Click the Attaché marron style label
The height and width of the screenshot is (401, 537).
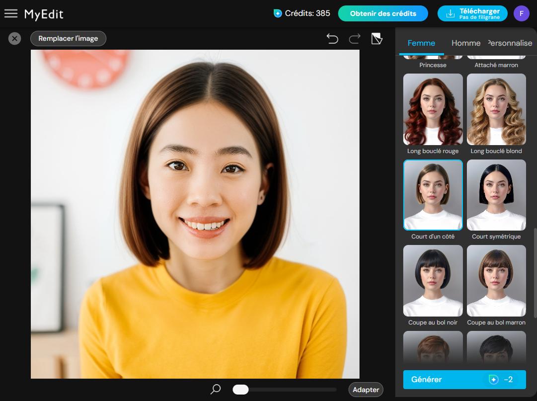[496, 65]
